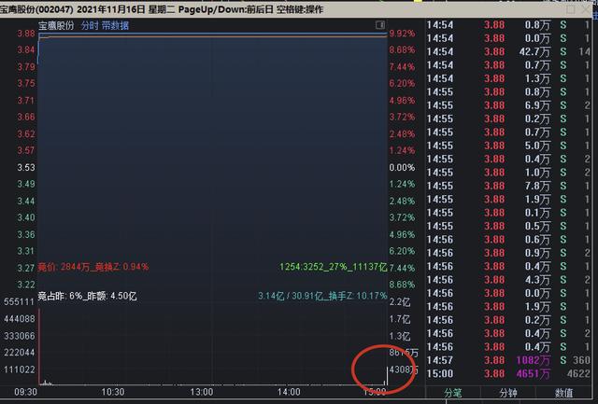
Task: Select the 14:55 trade row with 1.0万
Action: (508, 173)
